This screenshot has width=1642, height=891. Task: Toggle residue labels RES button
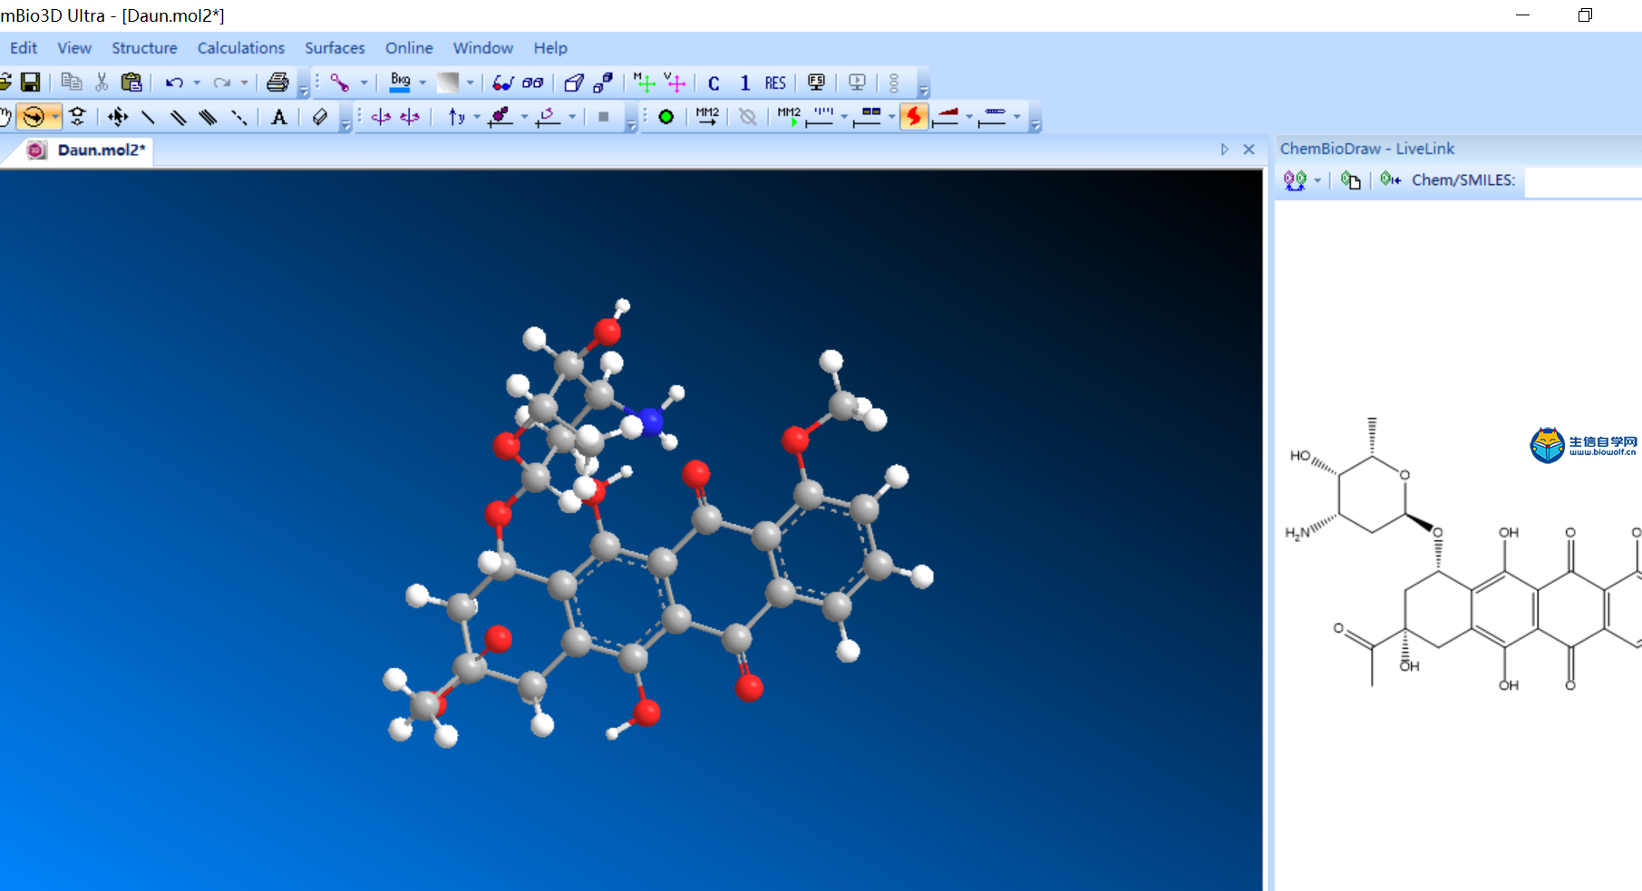[775, 82]
